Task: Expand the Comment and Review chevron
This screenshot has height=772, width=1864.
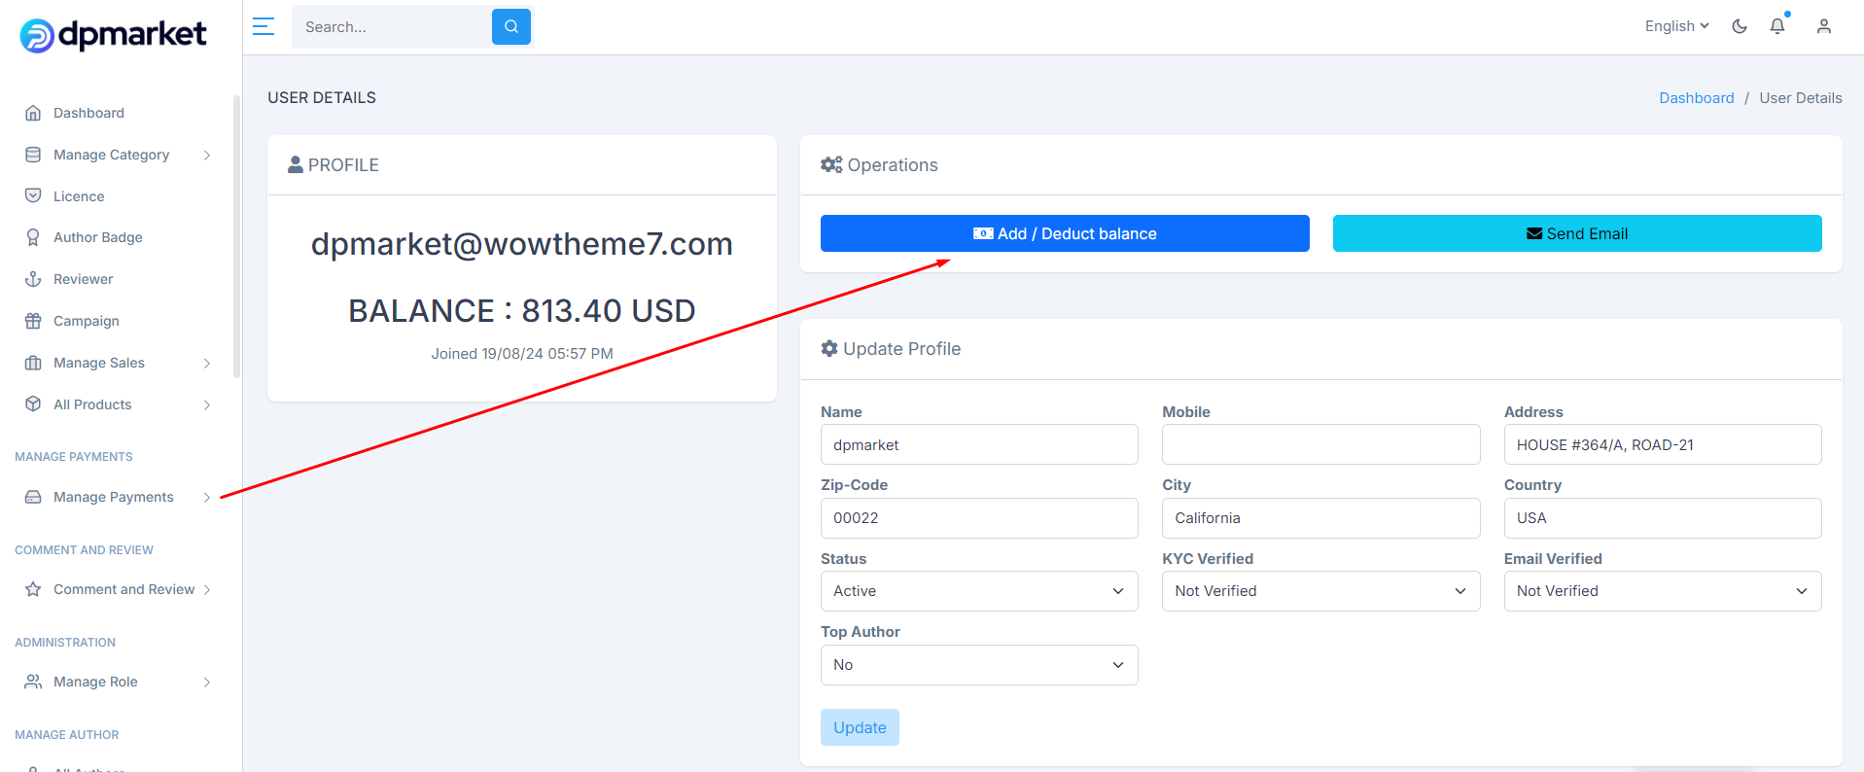Action: [207, 589]
